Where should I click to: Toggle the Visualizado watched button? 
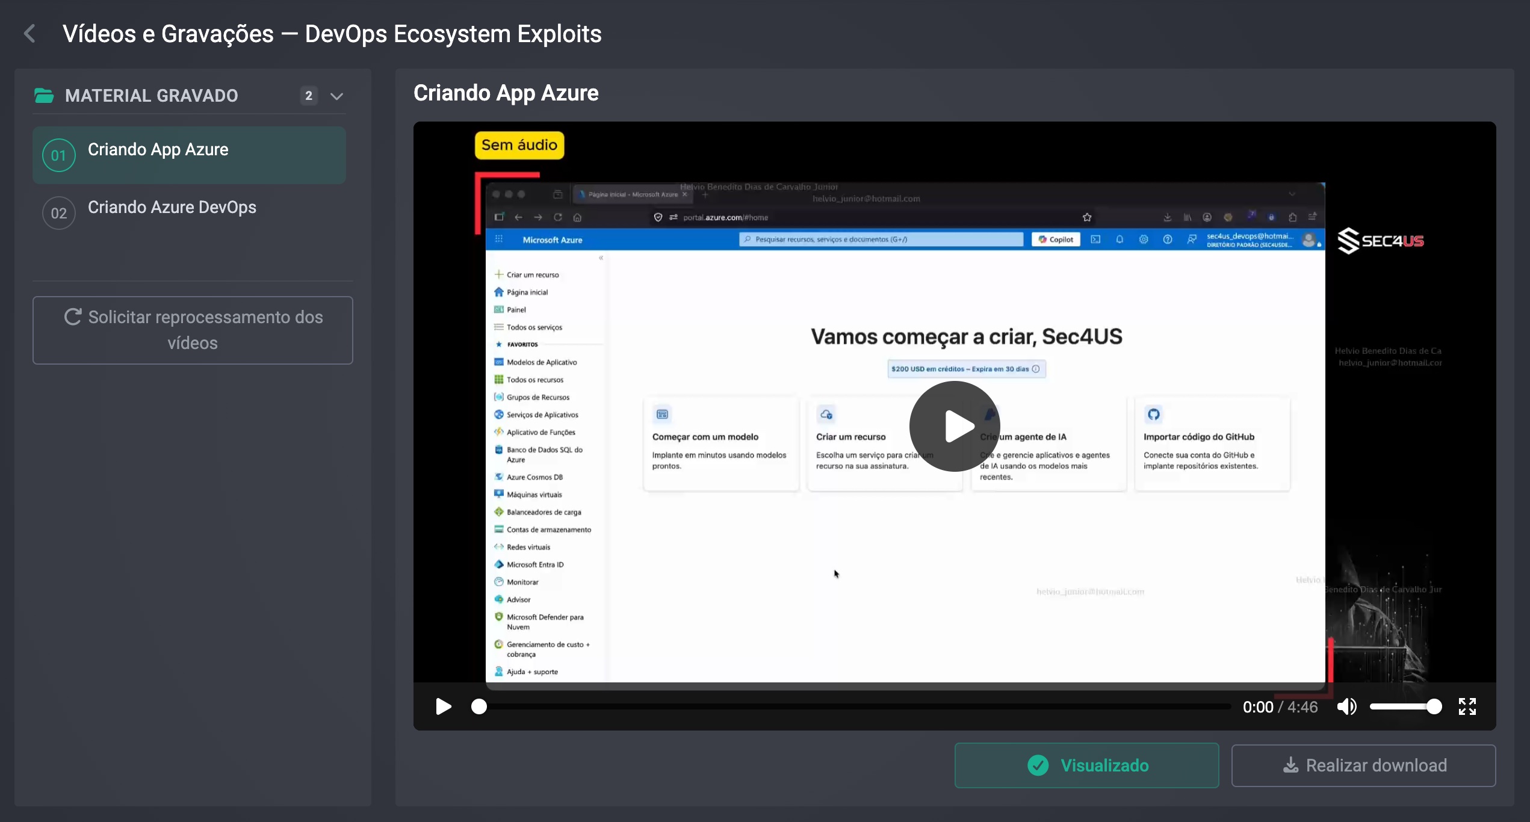pyautogui.click(x=1087, y=765)
